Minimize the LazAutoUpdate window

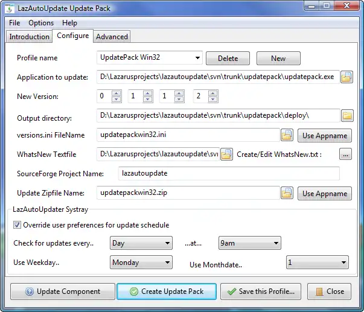[311, 5]
